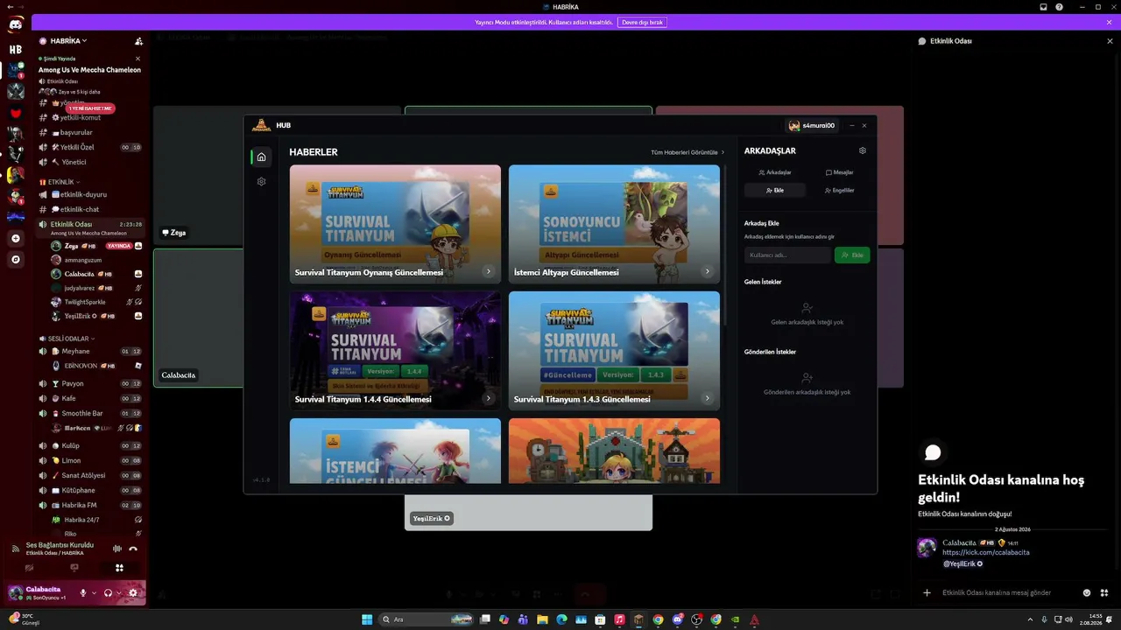Open noise suppression waveform icon
Screen dimensions: 1121x630
pyautogui.click(x=117, y=549)
